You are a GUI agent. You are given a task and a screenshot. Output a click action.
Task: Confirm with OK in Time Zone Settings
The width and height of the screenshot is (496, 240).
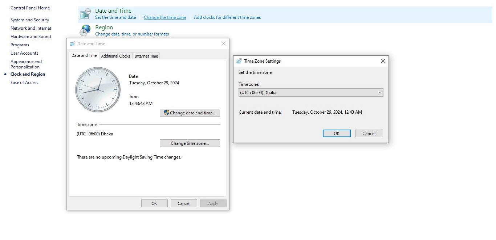[x=337, y=134]
